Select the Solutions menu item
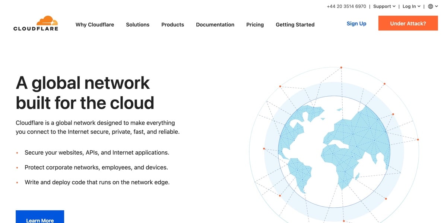This screenshot has height=223, width=447. point(137,25)
